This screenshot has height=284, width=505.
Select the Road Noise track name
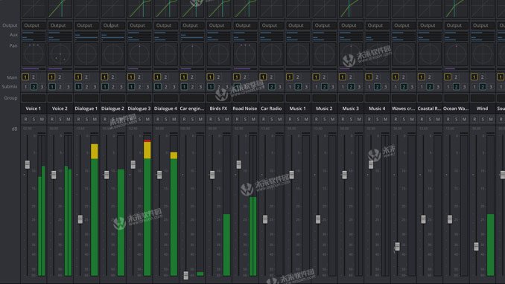click(245, 109)
